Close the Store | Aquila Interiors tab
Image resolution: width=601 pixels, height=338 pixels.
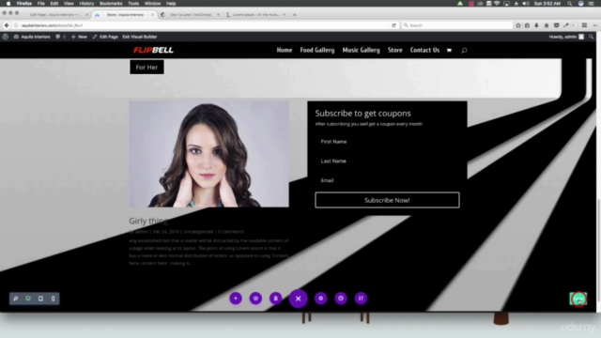[x=153, y=15]
